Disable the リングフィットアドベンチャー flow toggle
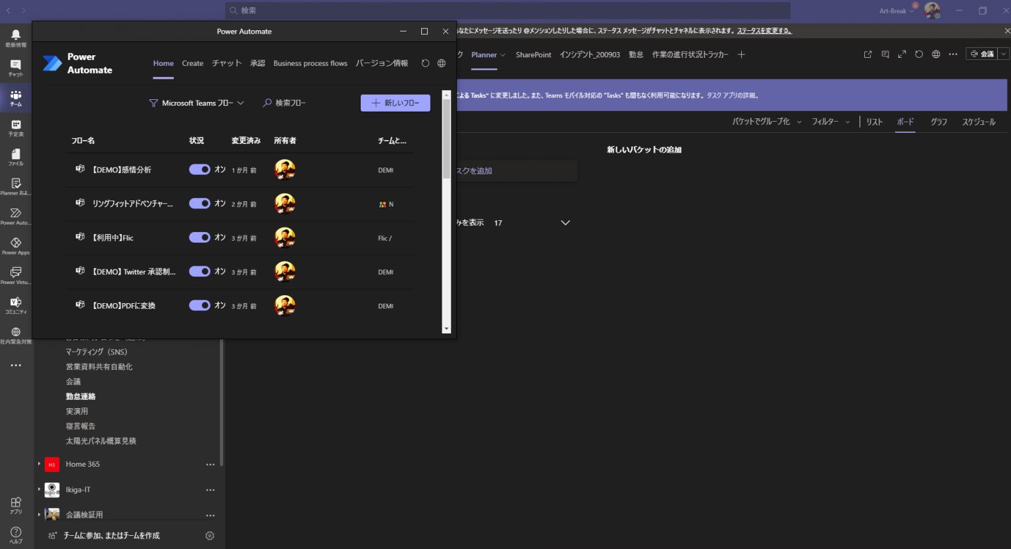 tap(199, 204)
